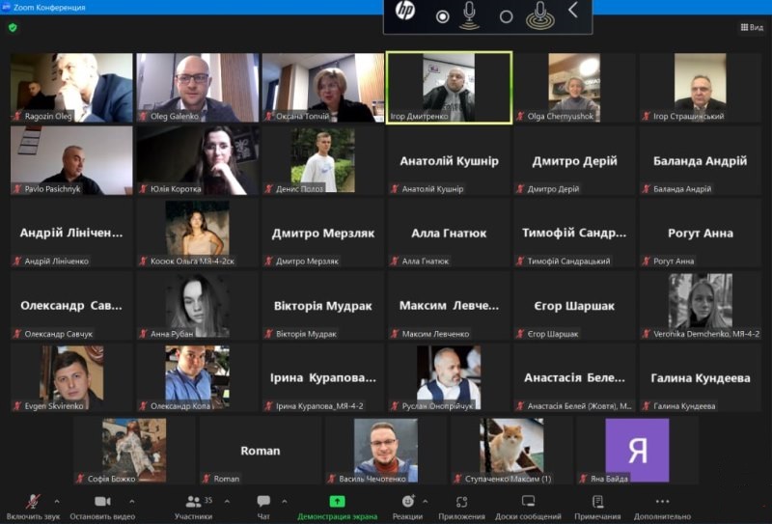Unmute with Включить звук button
This screenshot has width=772, height=524.
(x=33, y=508)
